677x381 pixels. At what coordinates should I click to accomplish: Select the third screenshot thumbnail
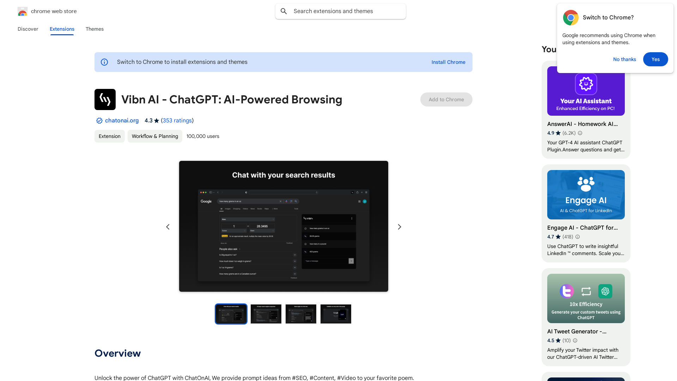pos(301,314)
